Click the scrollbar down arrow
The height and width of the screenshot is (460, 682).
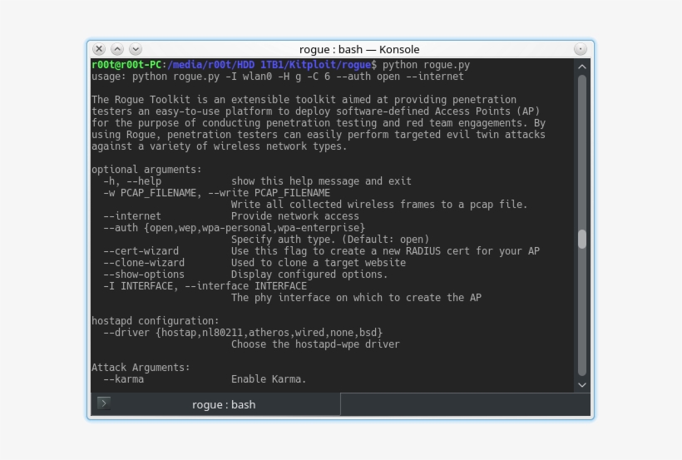click(x=582, y=385)
